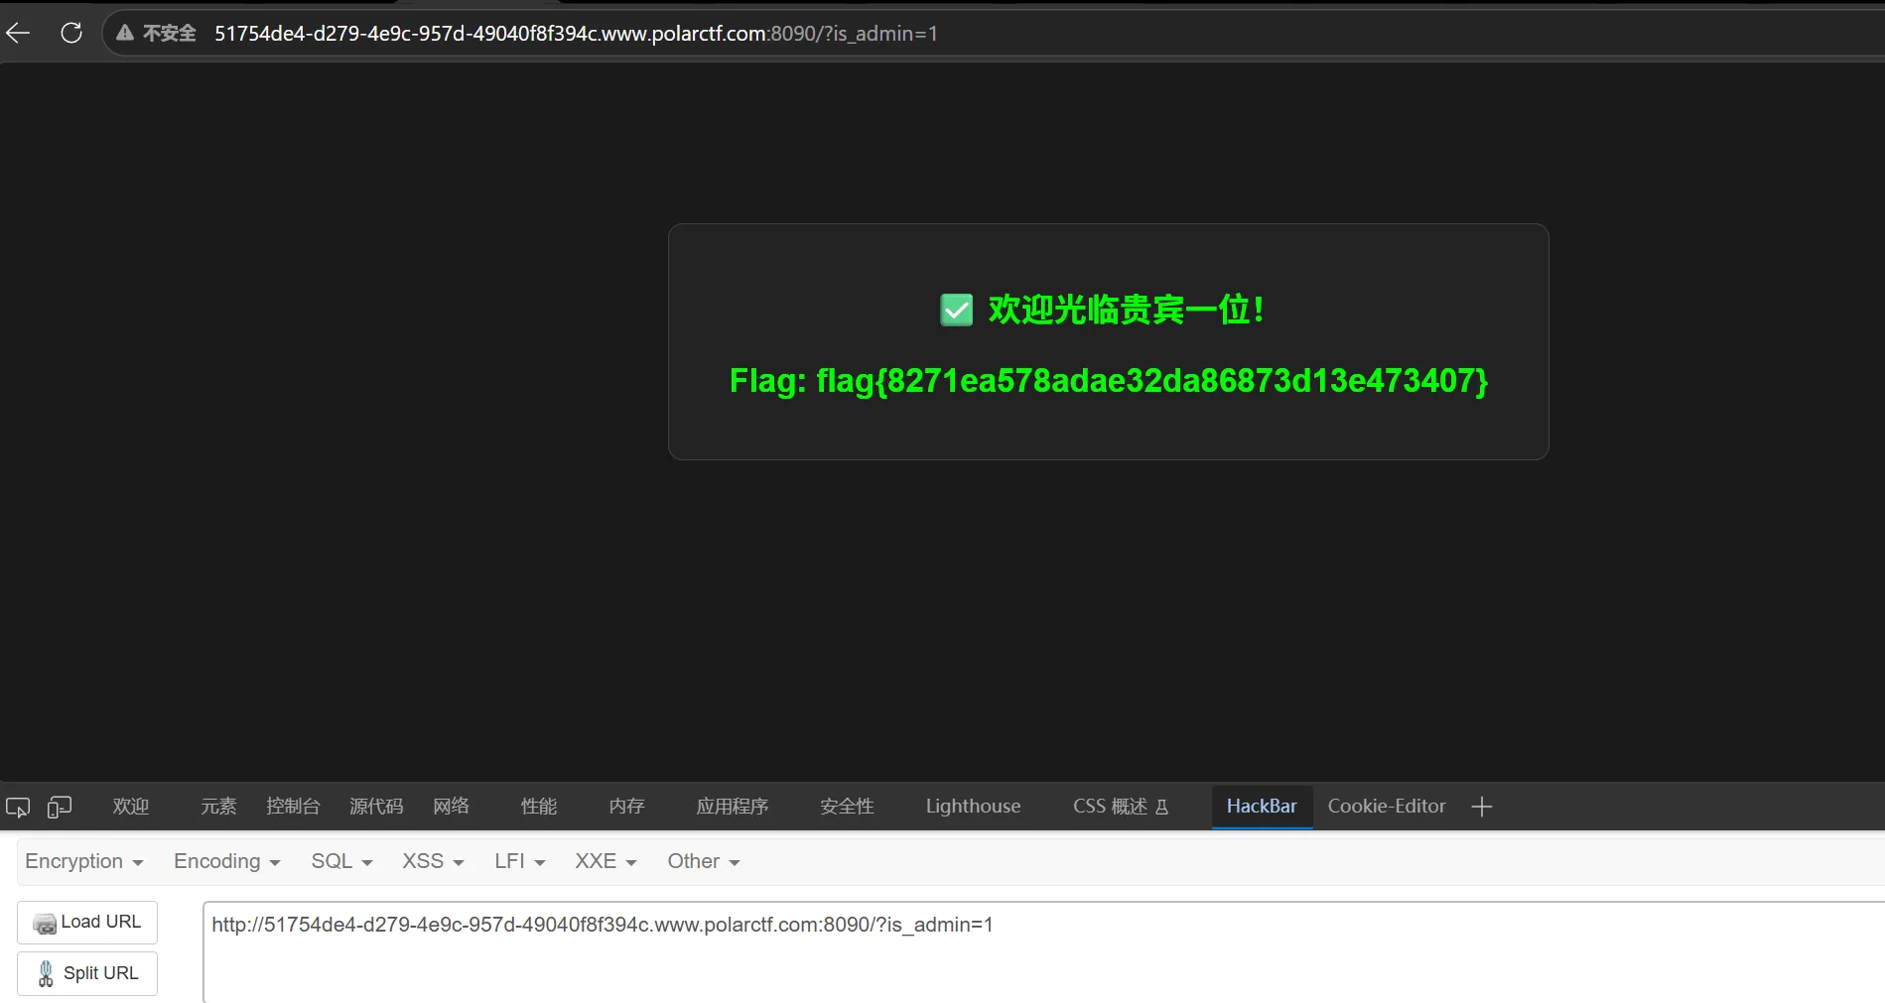
Task: Click the green checkmark emoji on page
Action: (x=957, y=310)
